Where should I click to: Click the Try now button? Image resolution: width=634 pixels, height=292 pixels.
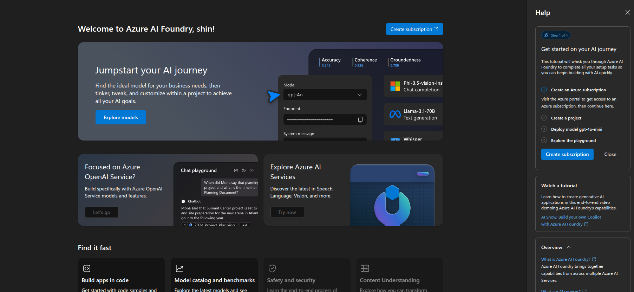[x=287, y=212]
